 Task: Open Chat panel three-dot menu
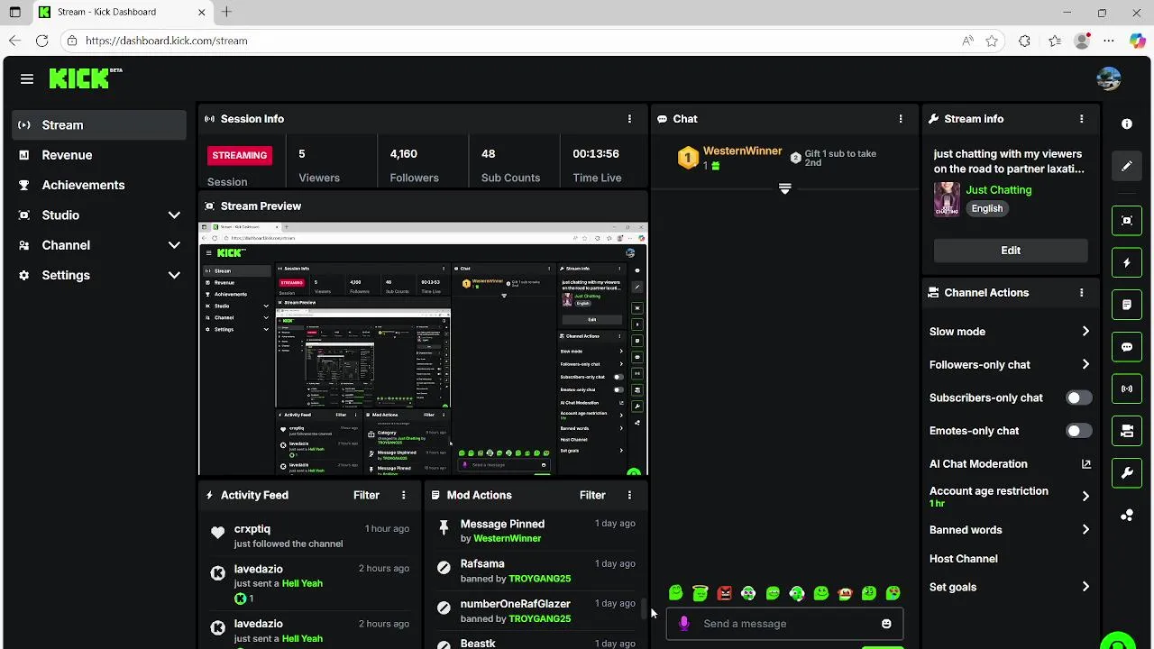[900, 119]
